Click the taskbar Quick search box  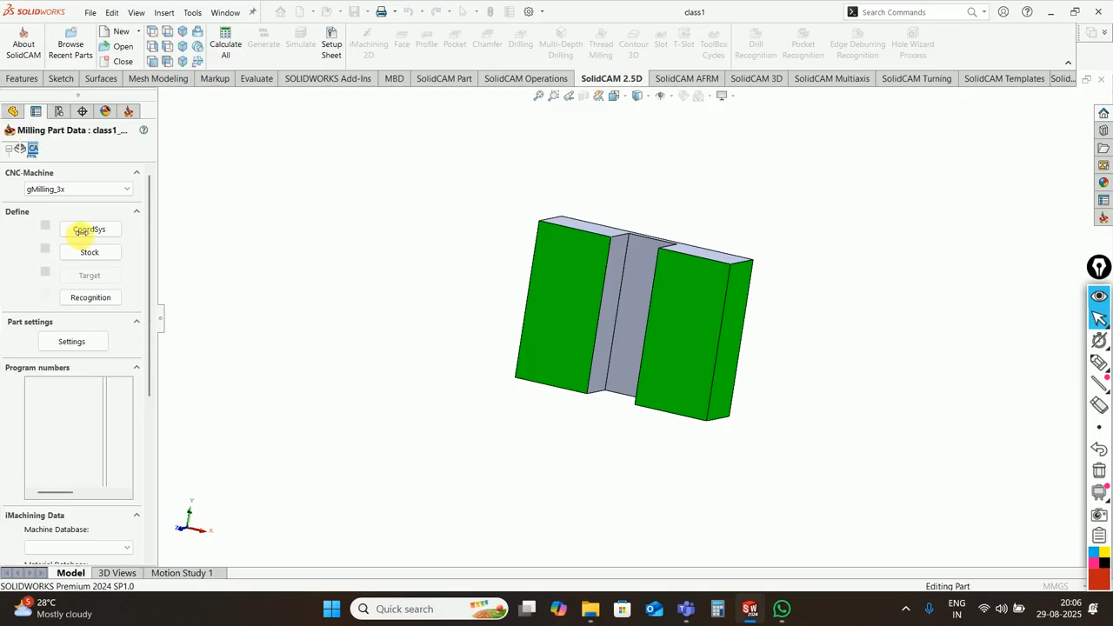pyautogui.click(x=430, y=609)
